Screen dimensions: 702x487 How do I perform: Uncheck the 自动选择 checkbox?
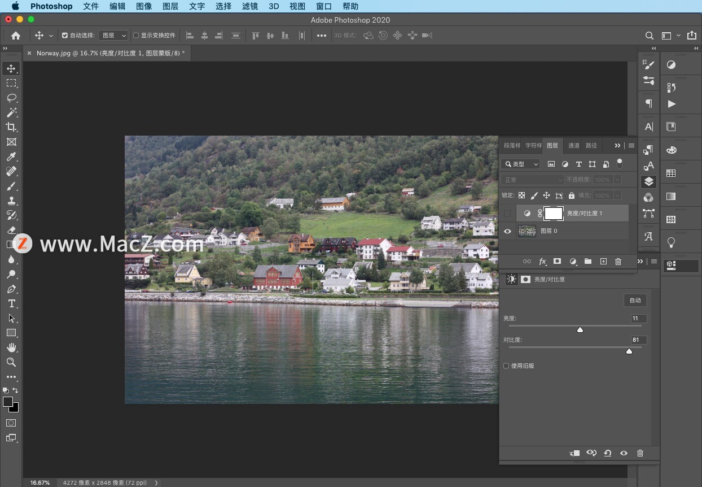[65, 36]
